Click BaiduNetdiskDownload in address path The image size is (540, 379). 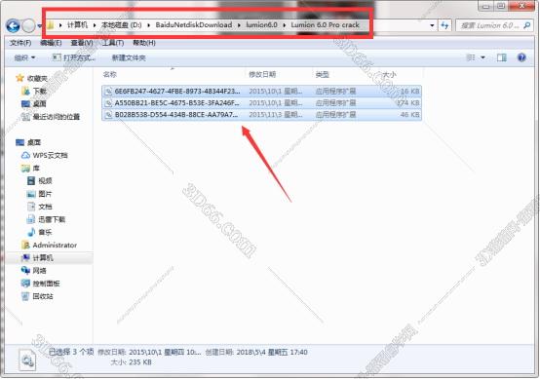[194, 25]
